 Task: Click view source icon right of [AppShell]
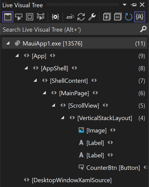click(x=74, y=68)
